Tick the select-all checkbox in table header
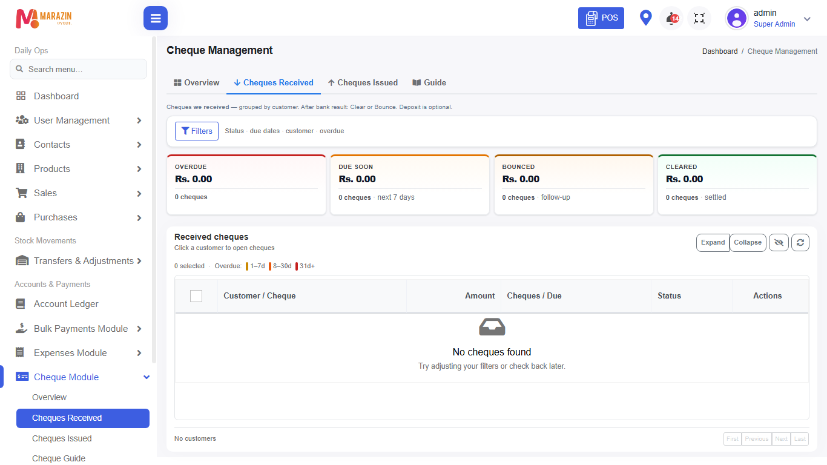Screen dimensions: 827x465 tap(196, 296)
